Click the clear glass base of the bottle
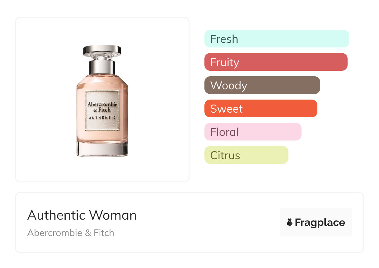 [102, 149]
